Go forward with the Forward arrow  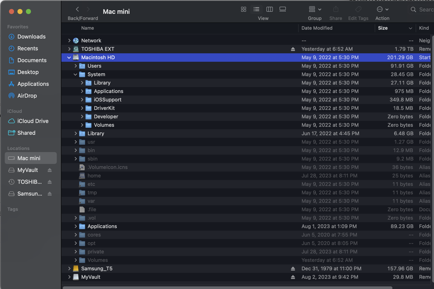click(x=88, y=9)
